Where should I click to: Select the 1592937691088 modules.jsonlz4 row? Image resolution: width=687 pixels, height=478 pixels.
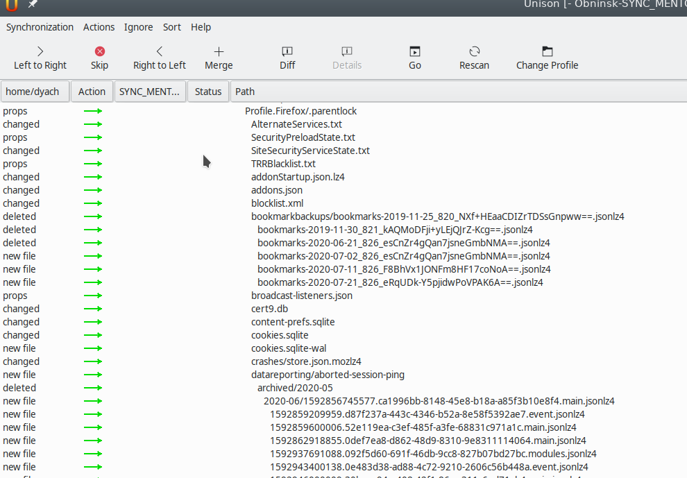coord(343,454)
